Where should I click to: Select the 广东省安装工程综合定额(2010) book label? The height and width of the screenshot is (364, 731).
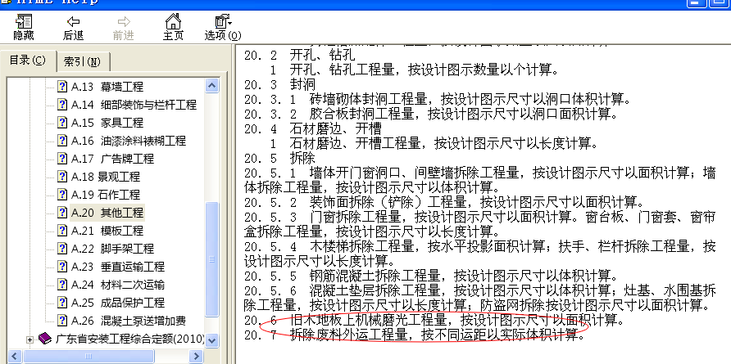tap(130, 339)
